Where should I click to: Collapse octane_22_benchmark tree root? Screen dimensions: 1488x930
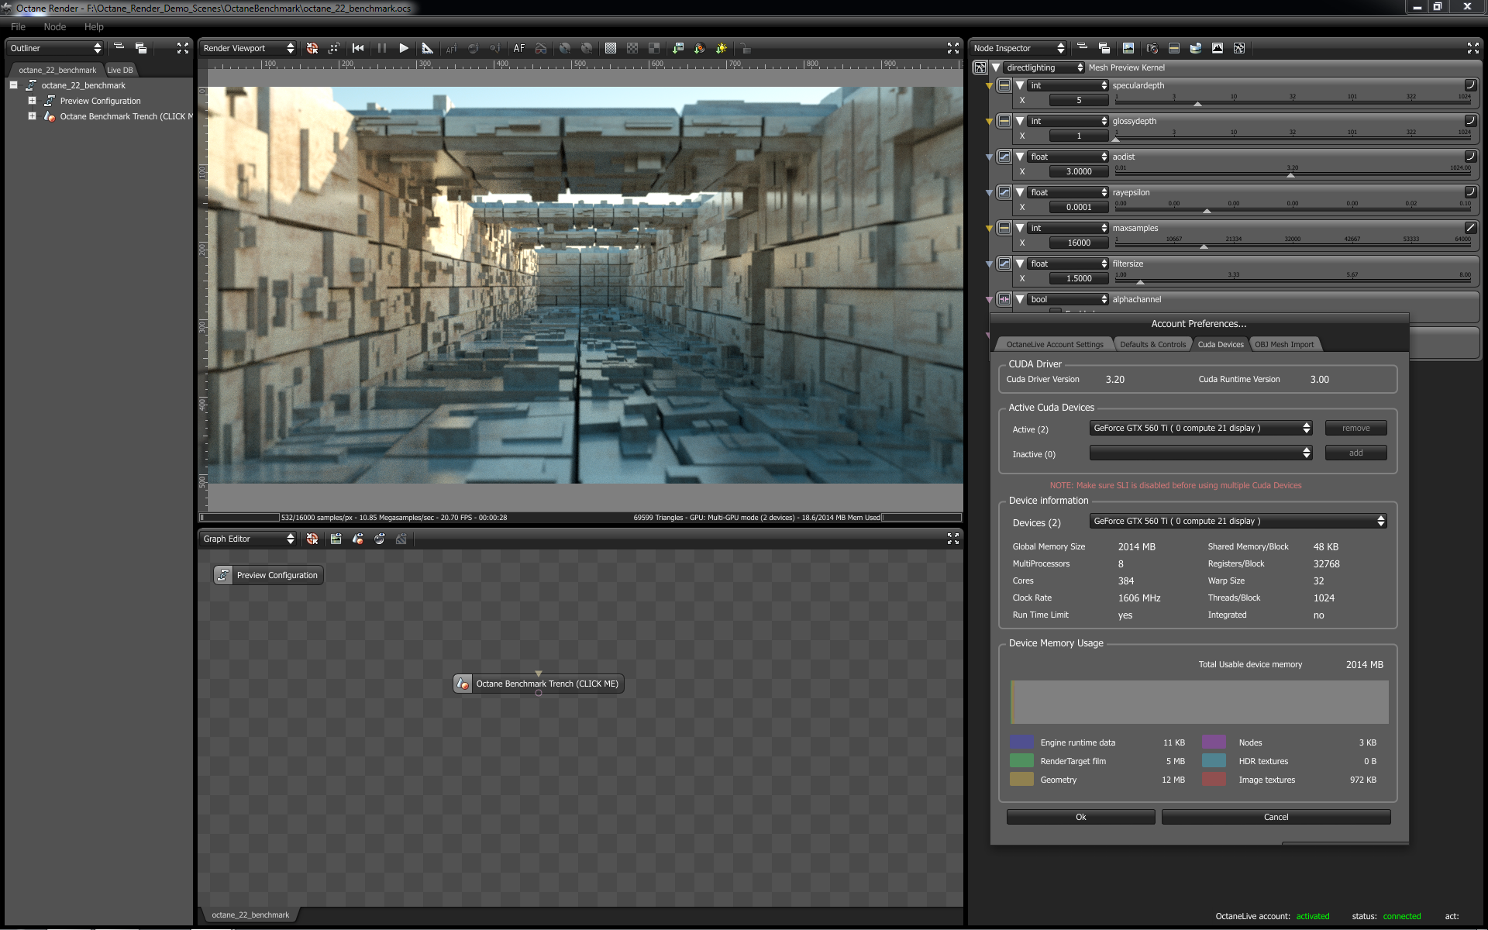coord(13,85)
